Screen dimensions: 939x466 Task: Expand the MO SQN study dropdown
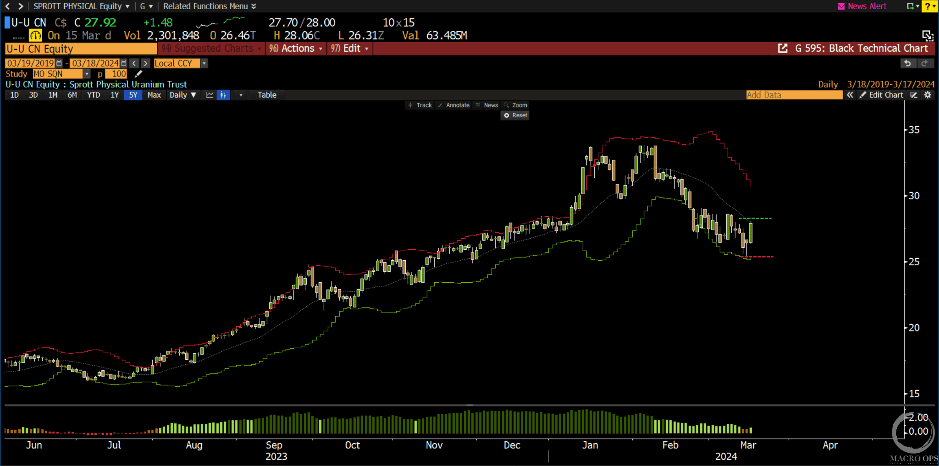pyautogui.click(x=87, y=74)
